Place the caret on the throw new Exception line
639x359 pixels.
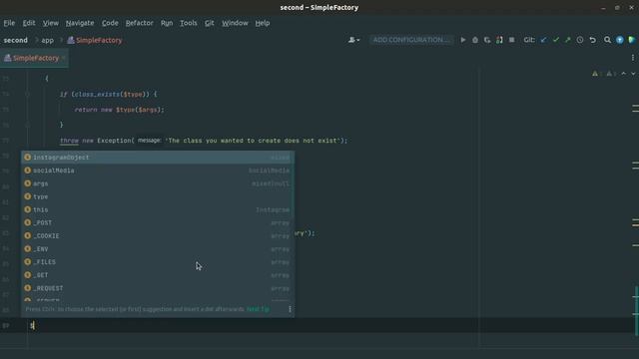(204, 141)
